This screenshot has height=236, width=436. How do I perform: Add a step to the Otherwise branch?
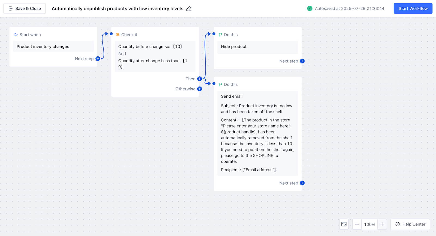(199, 89)
